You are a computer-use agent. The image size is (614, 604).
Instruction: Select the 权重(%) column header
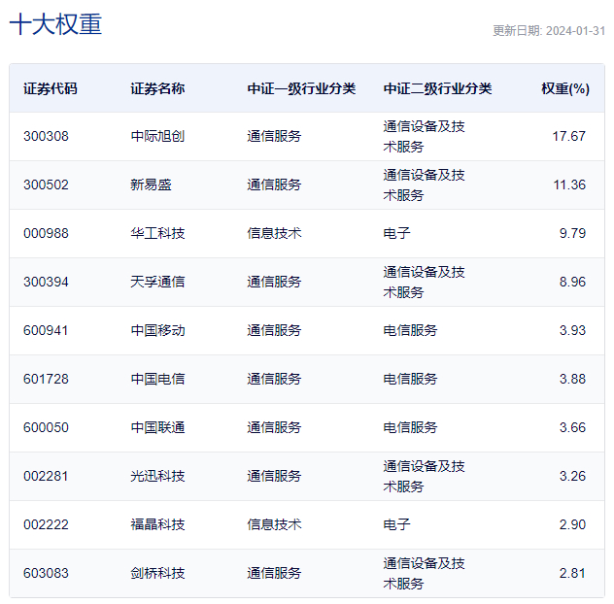click(565, 89)
